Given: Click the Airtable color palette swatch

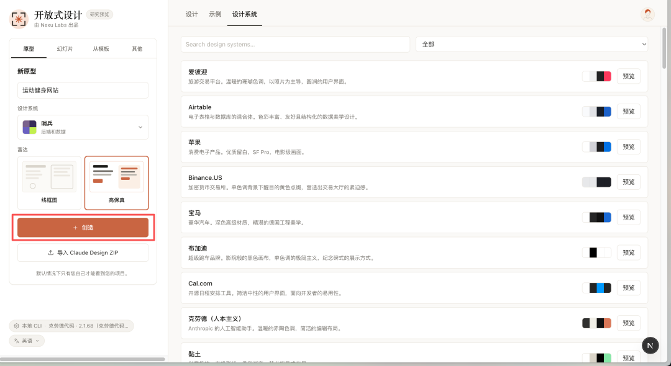Looking at the screenshot, I should click(x=596, y=112).
